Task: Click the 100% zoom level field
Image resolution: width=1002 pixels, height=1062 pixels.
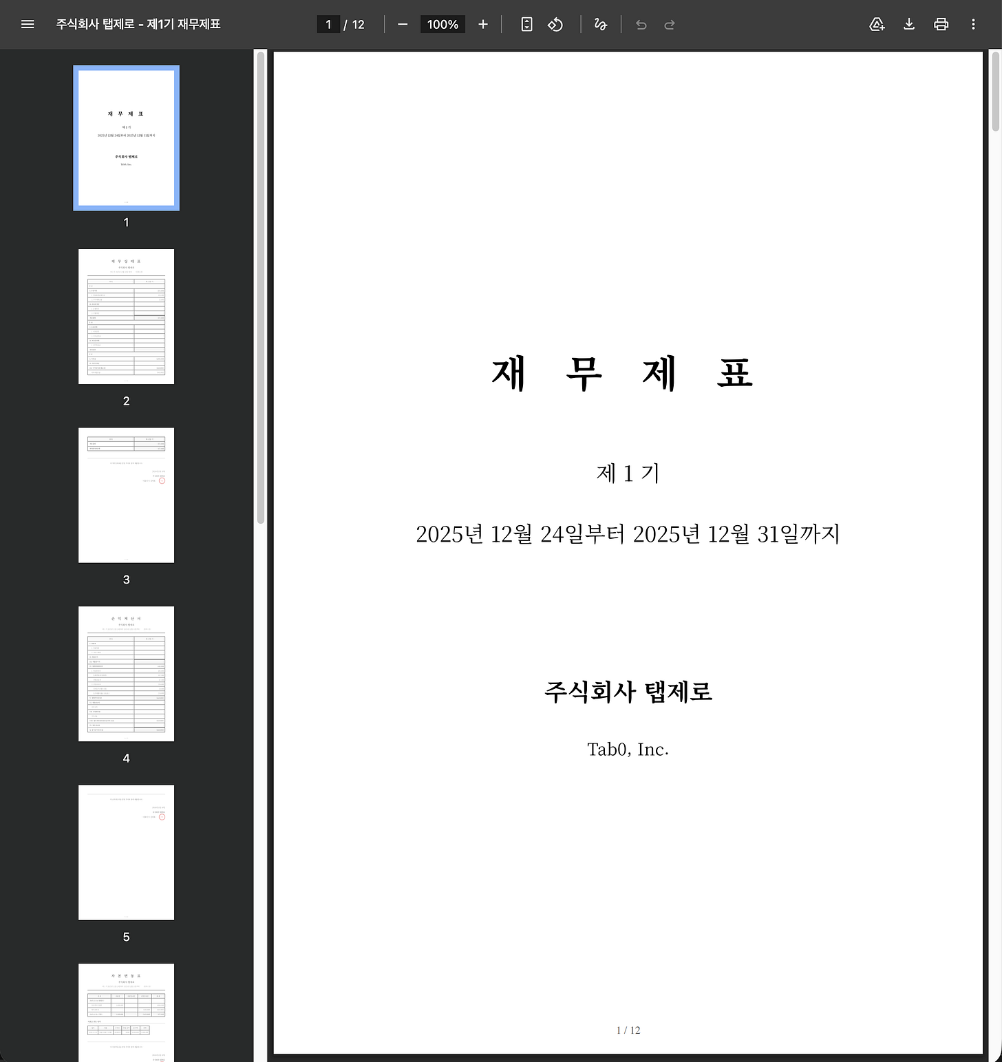Action: [443, 24]
